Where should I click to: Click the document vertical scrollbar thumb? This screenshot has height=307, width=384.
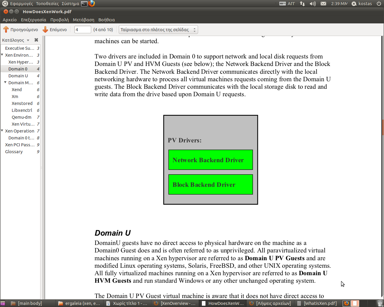(383, 127)
